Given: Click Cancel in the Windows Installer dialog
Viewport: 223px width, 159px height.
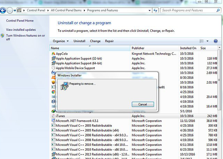Looking at the screenshot, I should click(143, 104).
